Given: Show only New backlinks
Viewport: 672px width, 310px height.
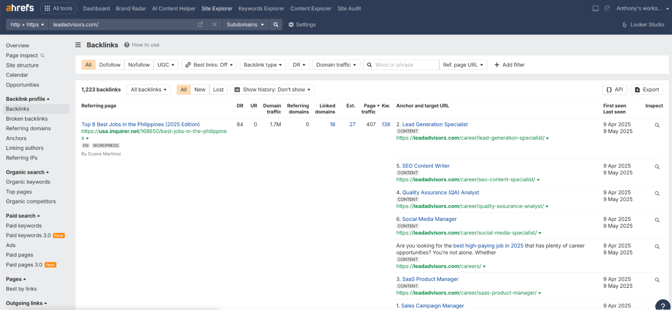Looking at the screenshot, I should (200, 90).
